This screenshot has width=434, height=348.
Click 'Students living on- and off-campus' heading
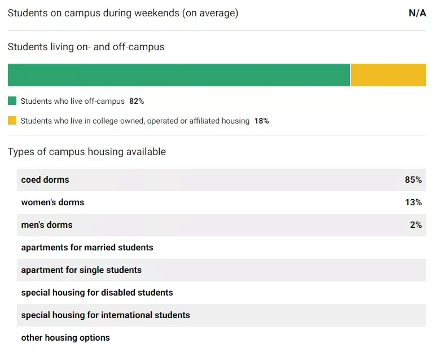coord(86,47)
